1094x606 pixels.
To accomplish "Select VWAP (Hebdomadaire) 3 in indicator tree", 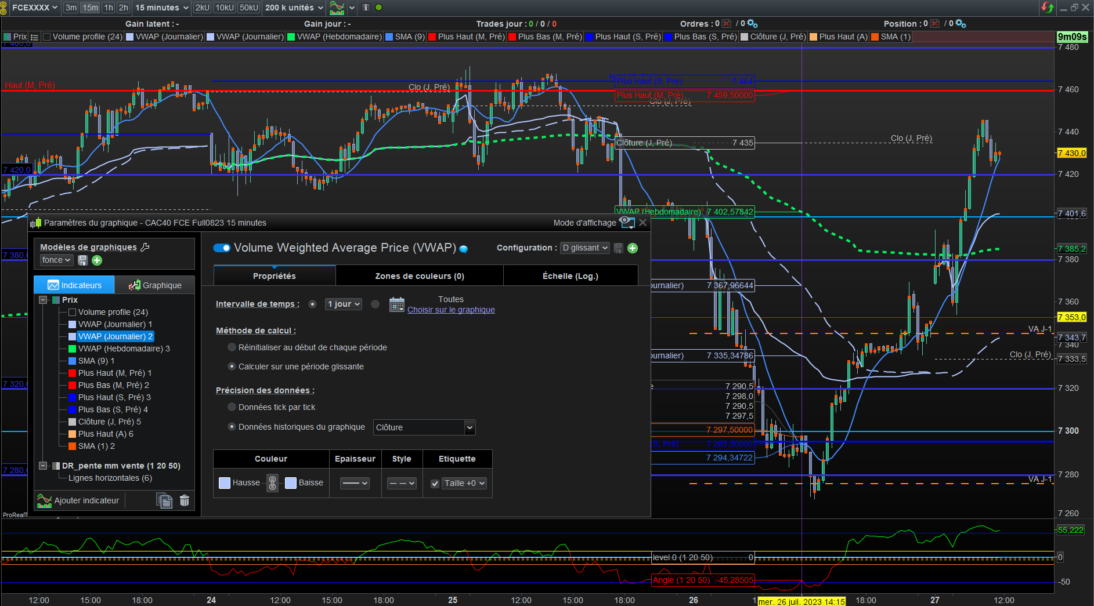I will [124, 349].
